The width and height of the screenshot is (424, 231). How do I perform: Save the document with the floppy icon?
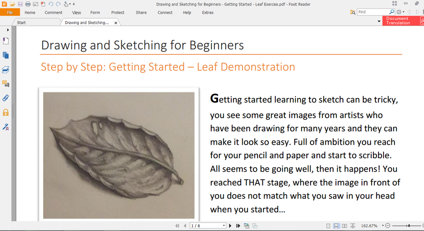coord(20,4)
